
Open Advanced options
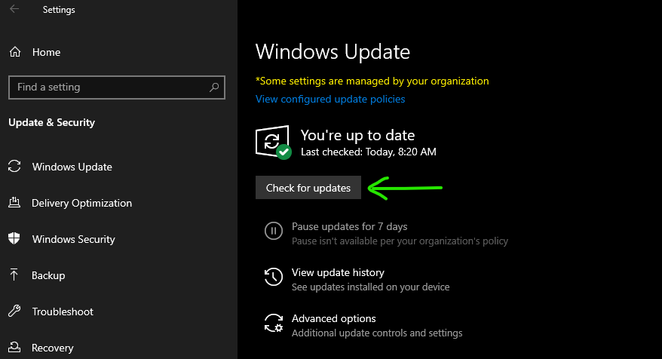pos(334,319)
